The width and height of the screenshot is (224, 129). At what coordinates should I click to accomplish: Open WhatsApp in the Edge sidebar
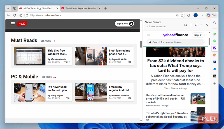(215, 34)
